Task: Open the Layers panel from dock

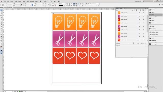Action: click(156, 12)
